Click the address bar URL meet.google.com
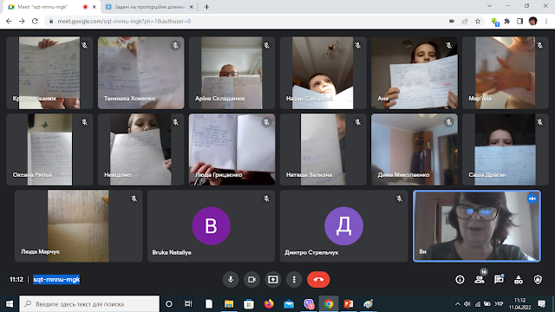The width and height of the screenshot is (555, 312). coord(124,21)
